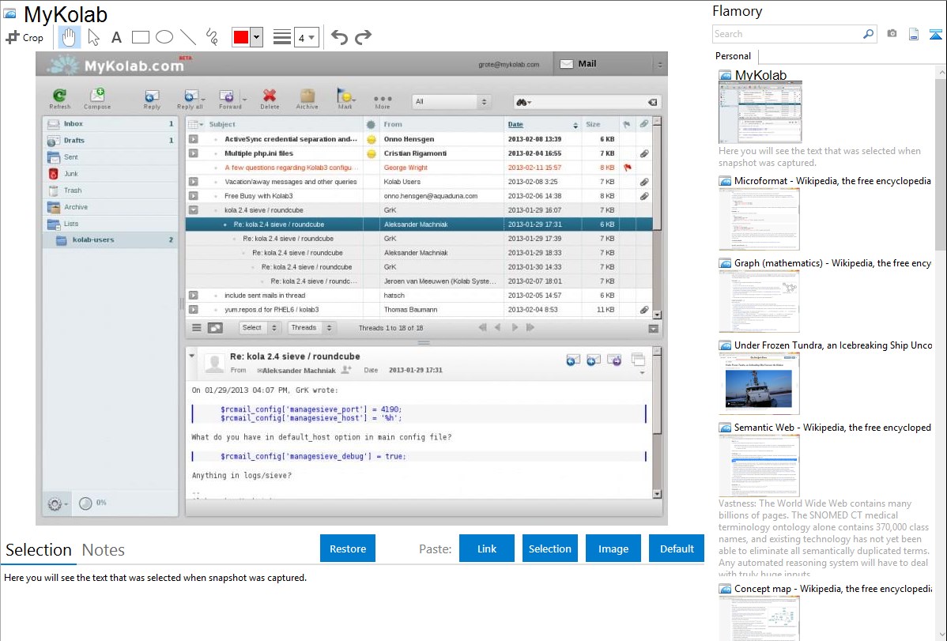Switch to the Notes tab
947x641 pixels.
coord(104,550)
